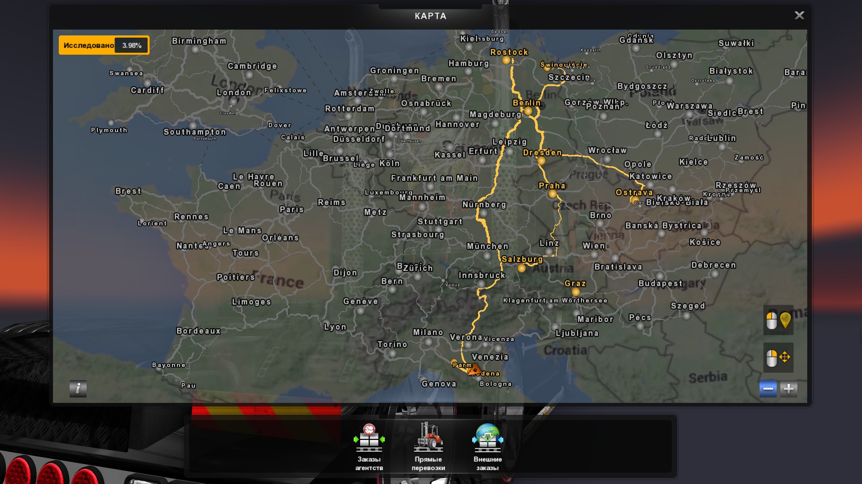Click the Frankfurt am Main label

435,178
